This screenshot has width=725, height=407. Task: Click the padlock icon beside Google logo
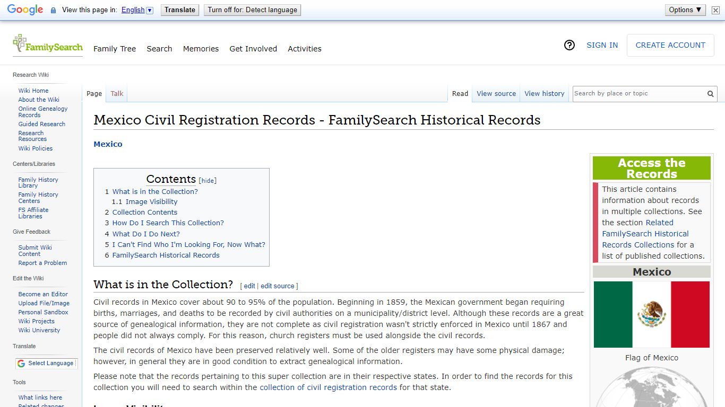tap(53, 10)
